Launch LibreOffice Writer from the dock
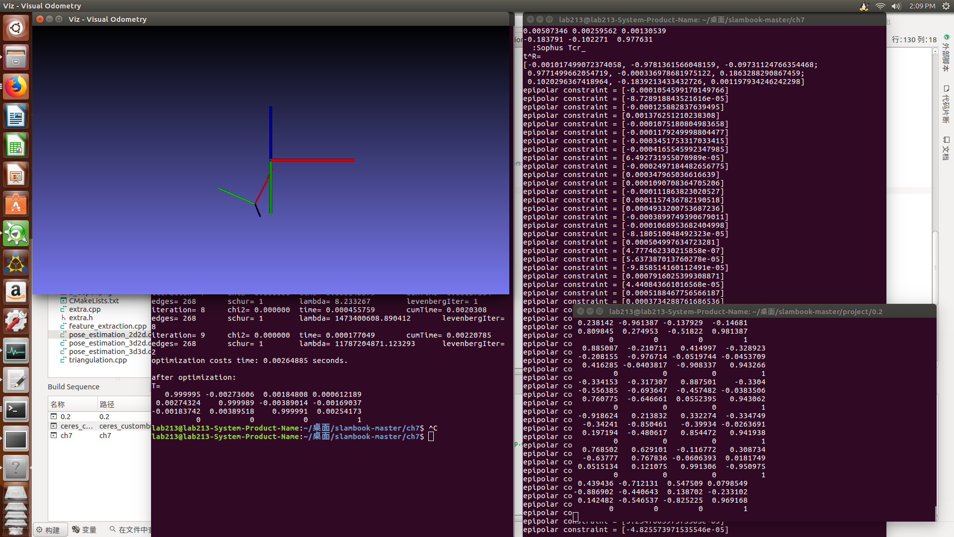This screenshot has height=537, width=954. 16,116
